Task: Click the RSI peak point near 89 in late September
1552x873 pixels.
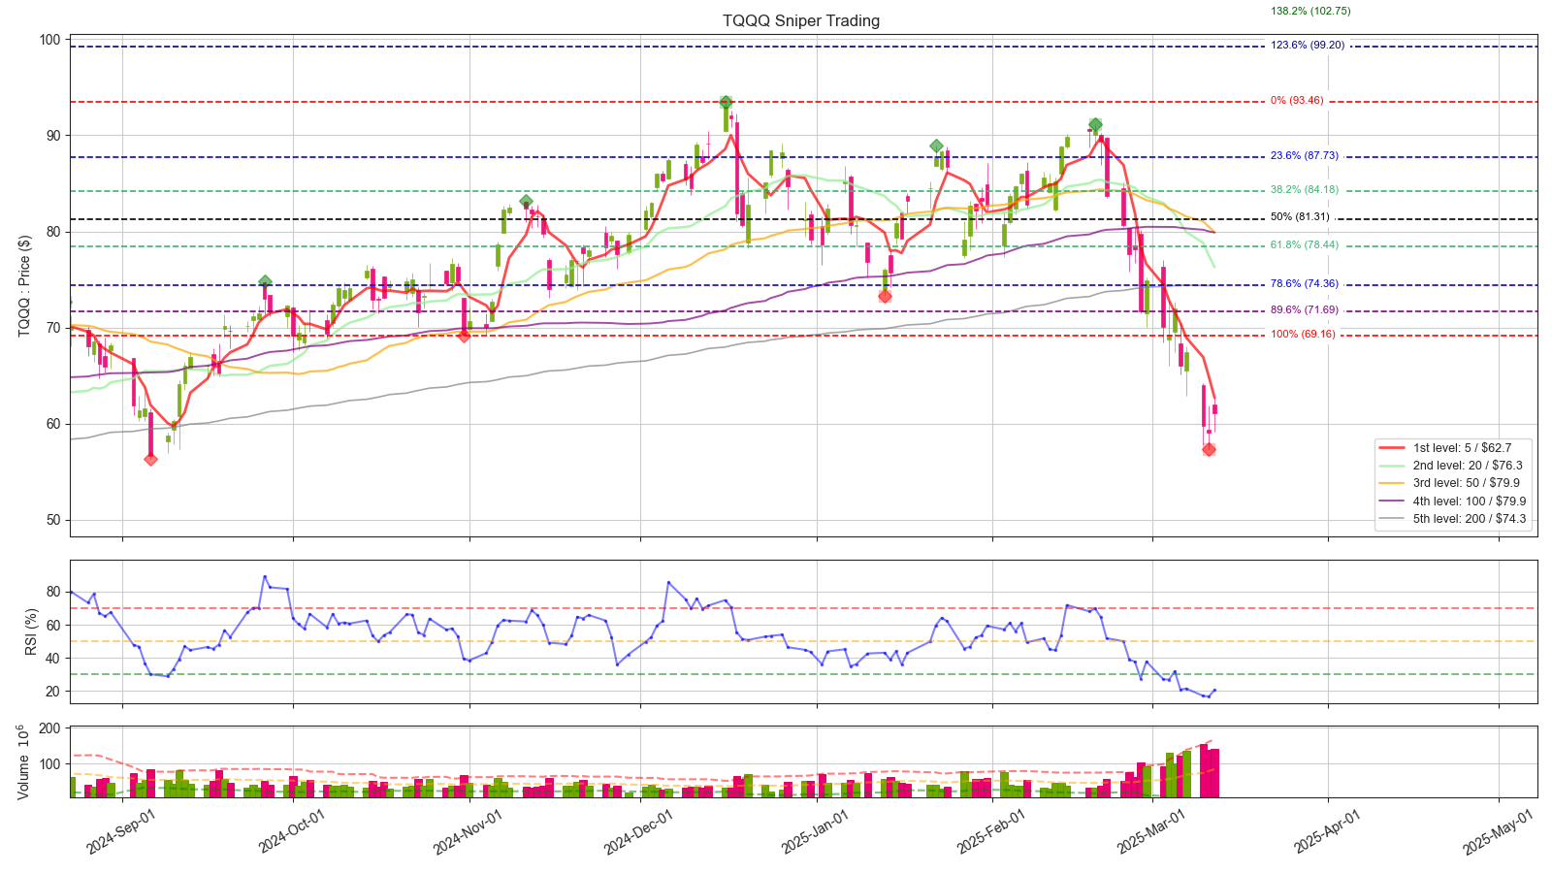Action: click(x=265, y=576)
